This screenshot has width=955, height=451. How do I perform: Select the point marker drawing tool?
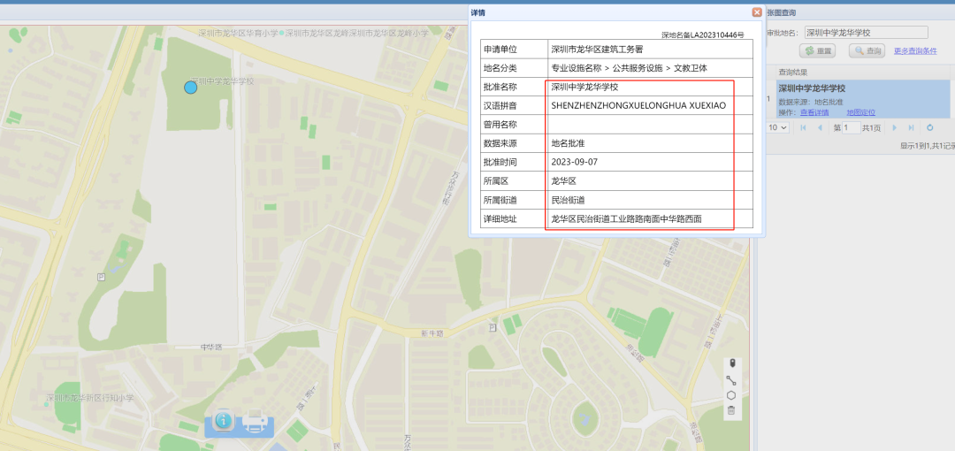tap(731, 363)
